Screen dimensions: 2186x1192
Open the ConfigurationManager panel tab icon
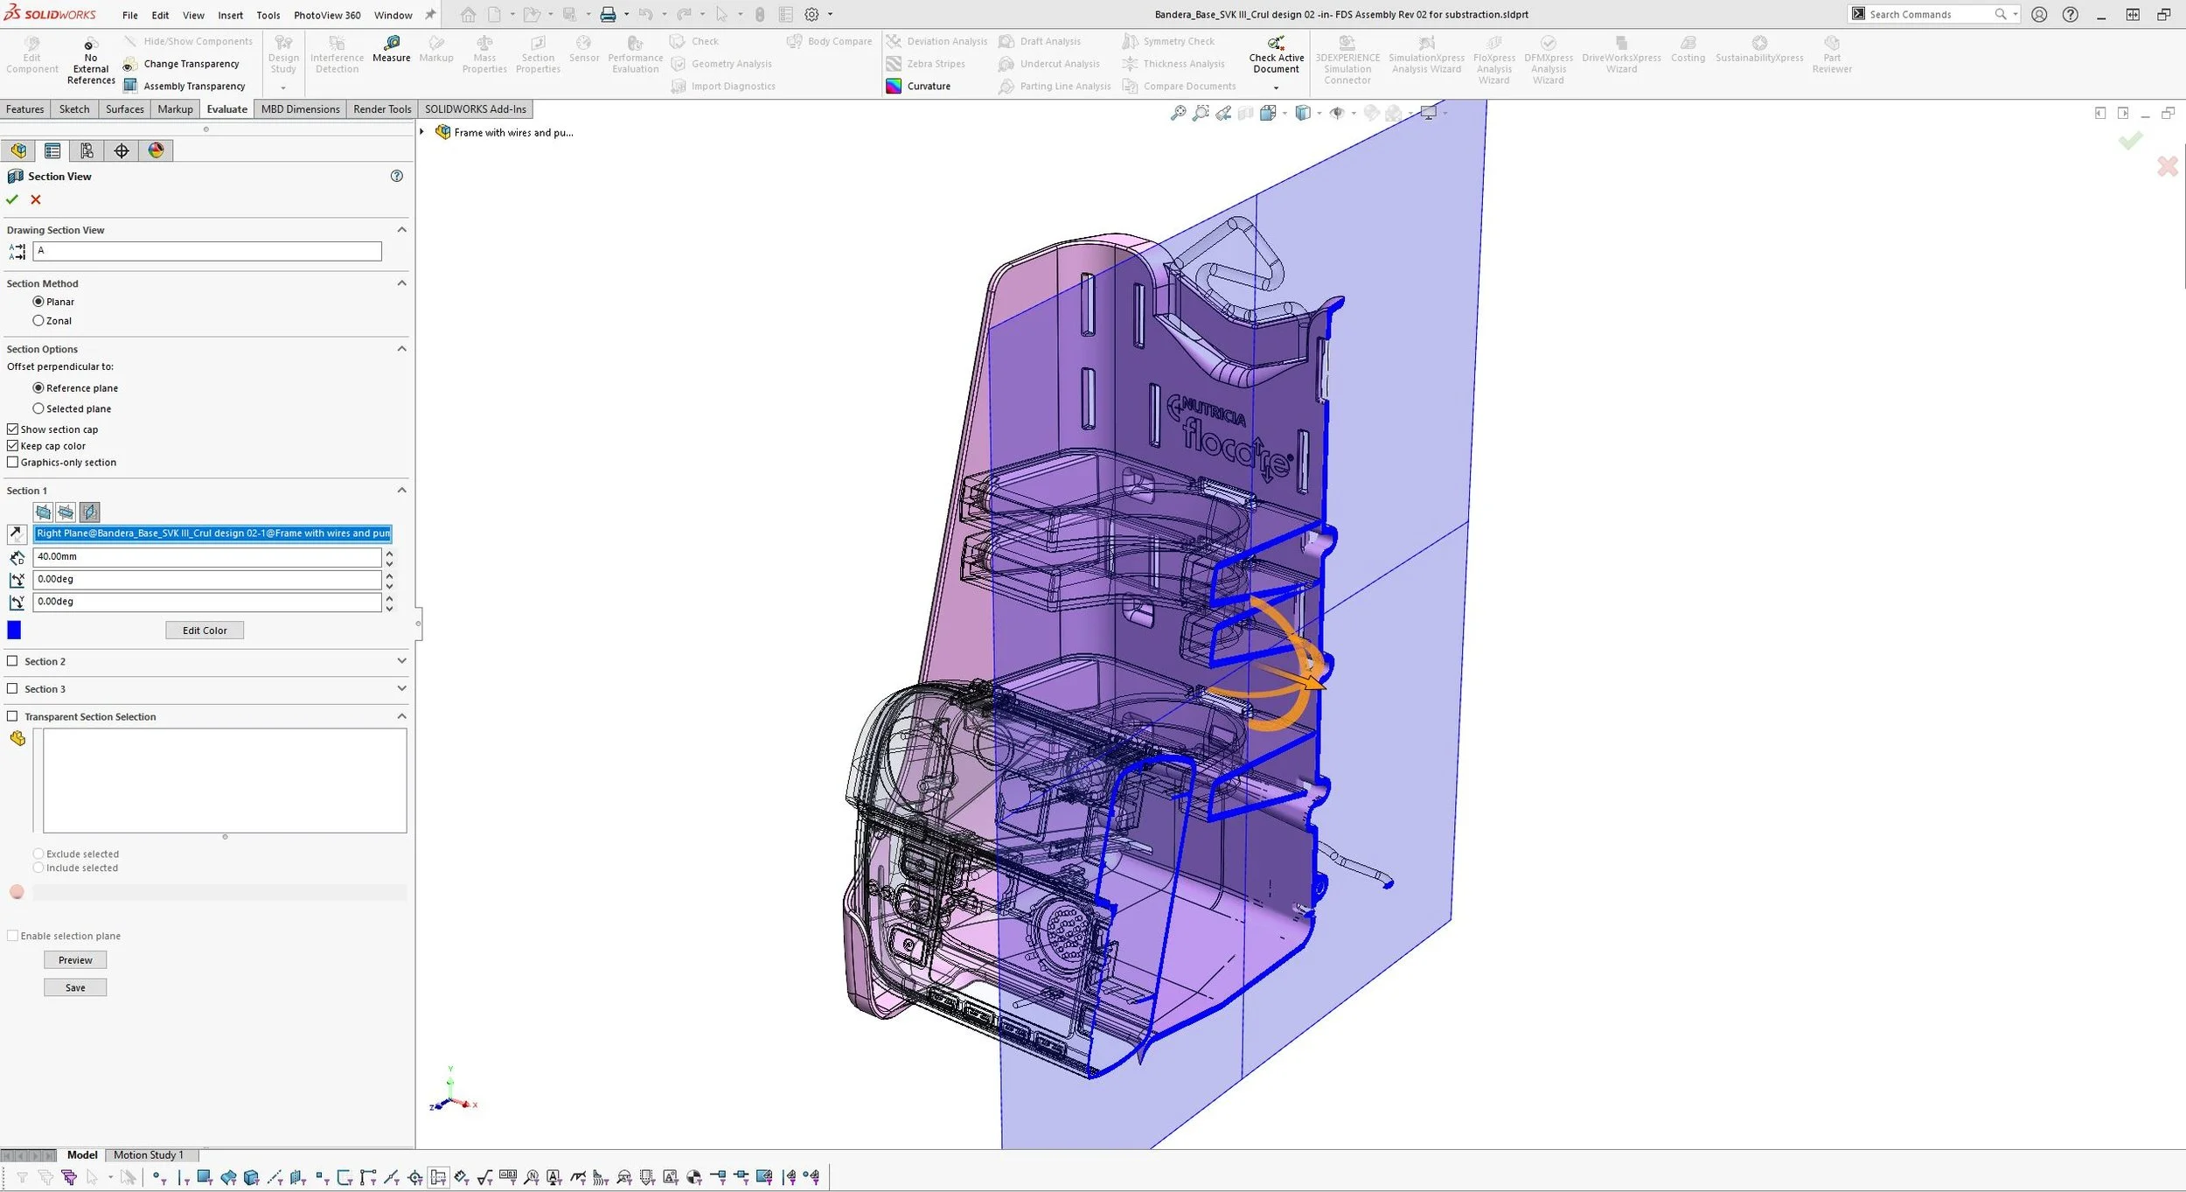point(87,150)
